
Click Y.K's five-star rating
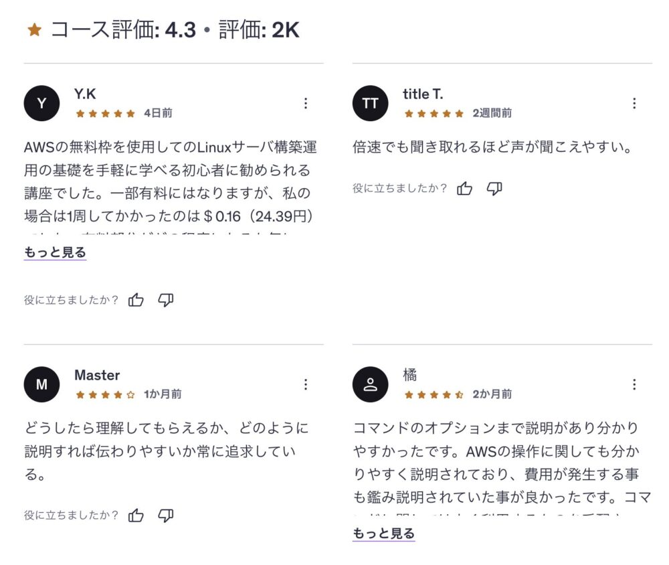click(106, 114)
